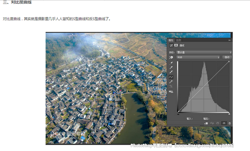Select the edit-points curve tool
Viewport: 250px width, 151px height.
[171, 77]
